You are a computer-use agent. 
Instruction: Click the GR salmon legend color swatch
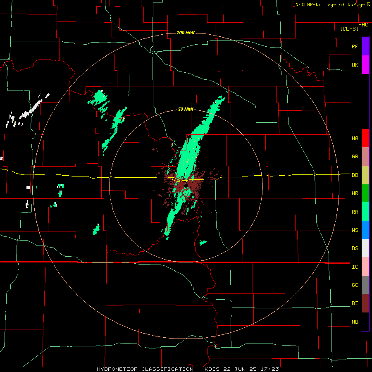365,157
